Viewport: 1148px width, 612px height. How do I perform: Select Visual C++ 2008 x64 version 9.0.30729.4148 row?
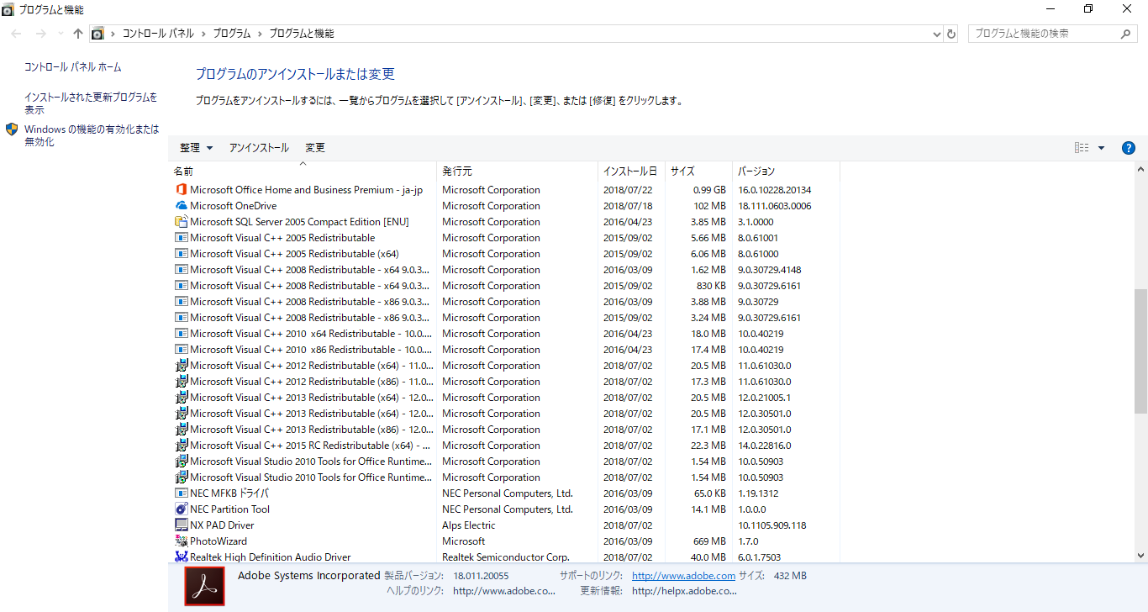coord(504,270)
